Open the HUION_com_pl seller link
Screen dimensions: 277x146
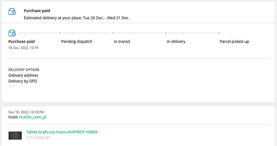[32, 117]
